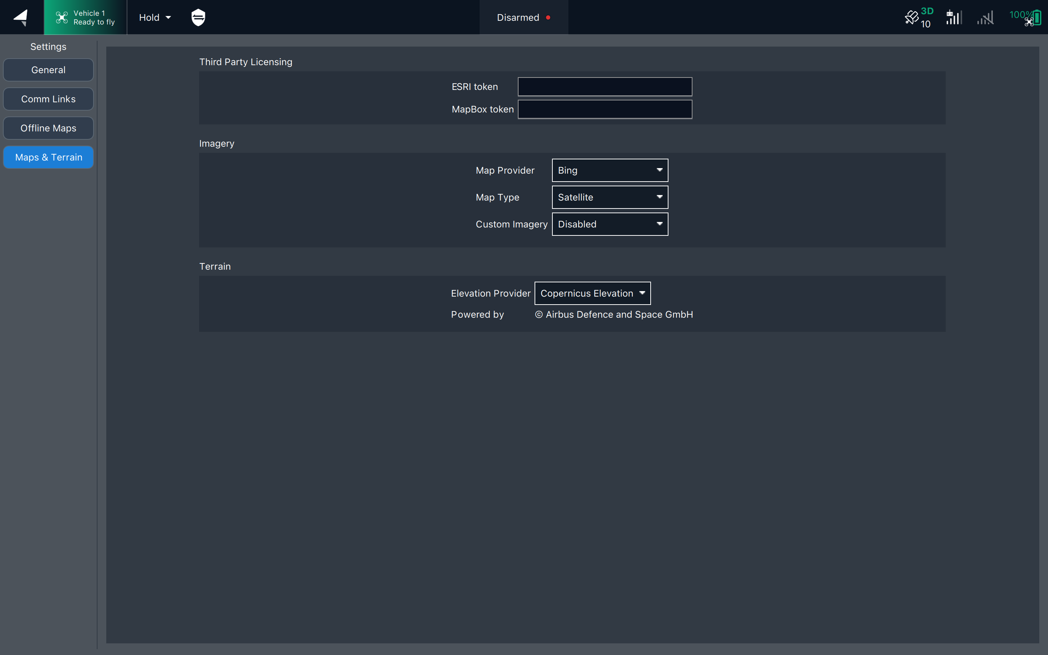The image size is (1048, 655).
Task: Switch to the General settings tab
Action: pos(48,70)
